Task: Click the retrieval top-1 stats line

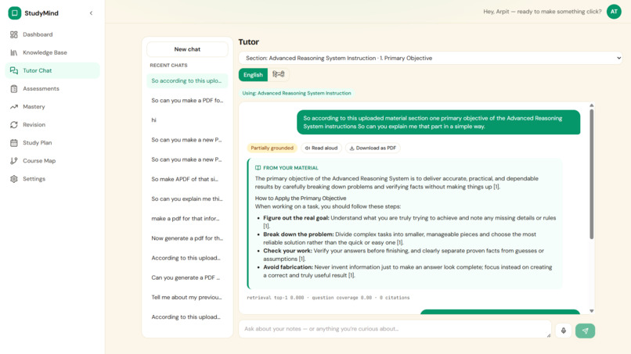Action: [x=328, y=298]
